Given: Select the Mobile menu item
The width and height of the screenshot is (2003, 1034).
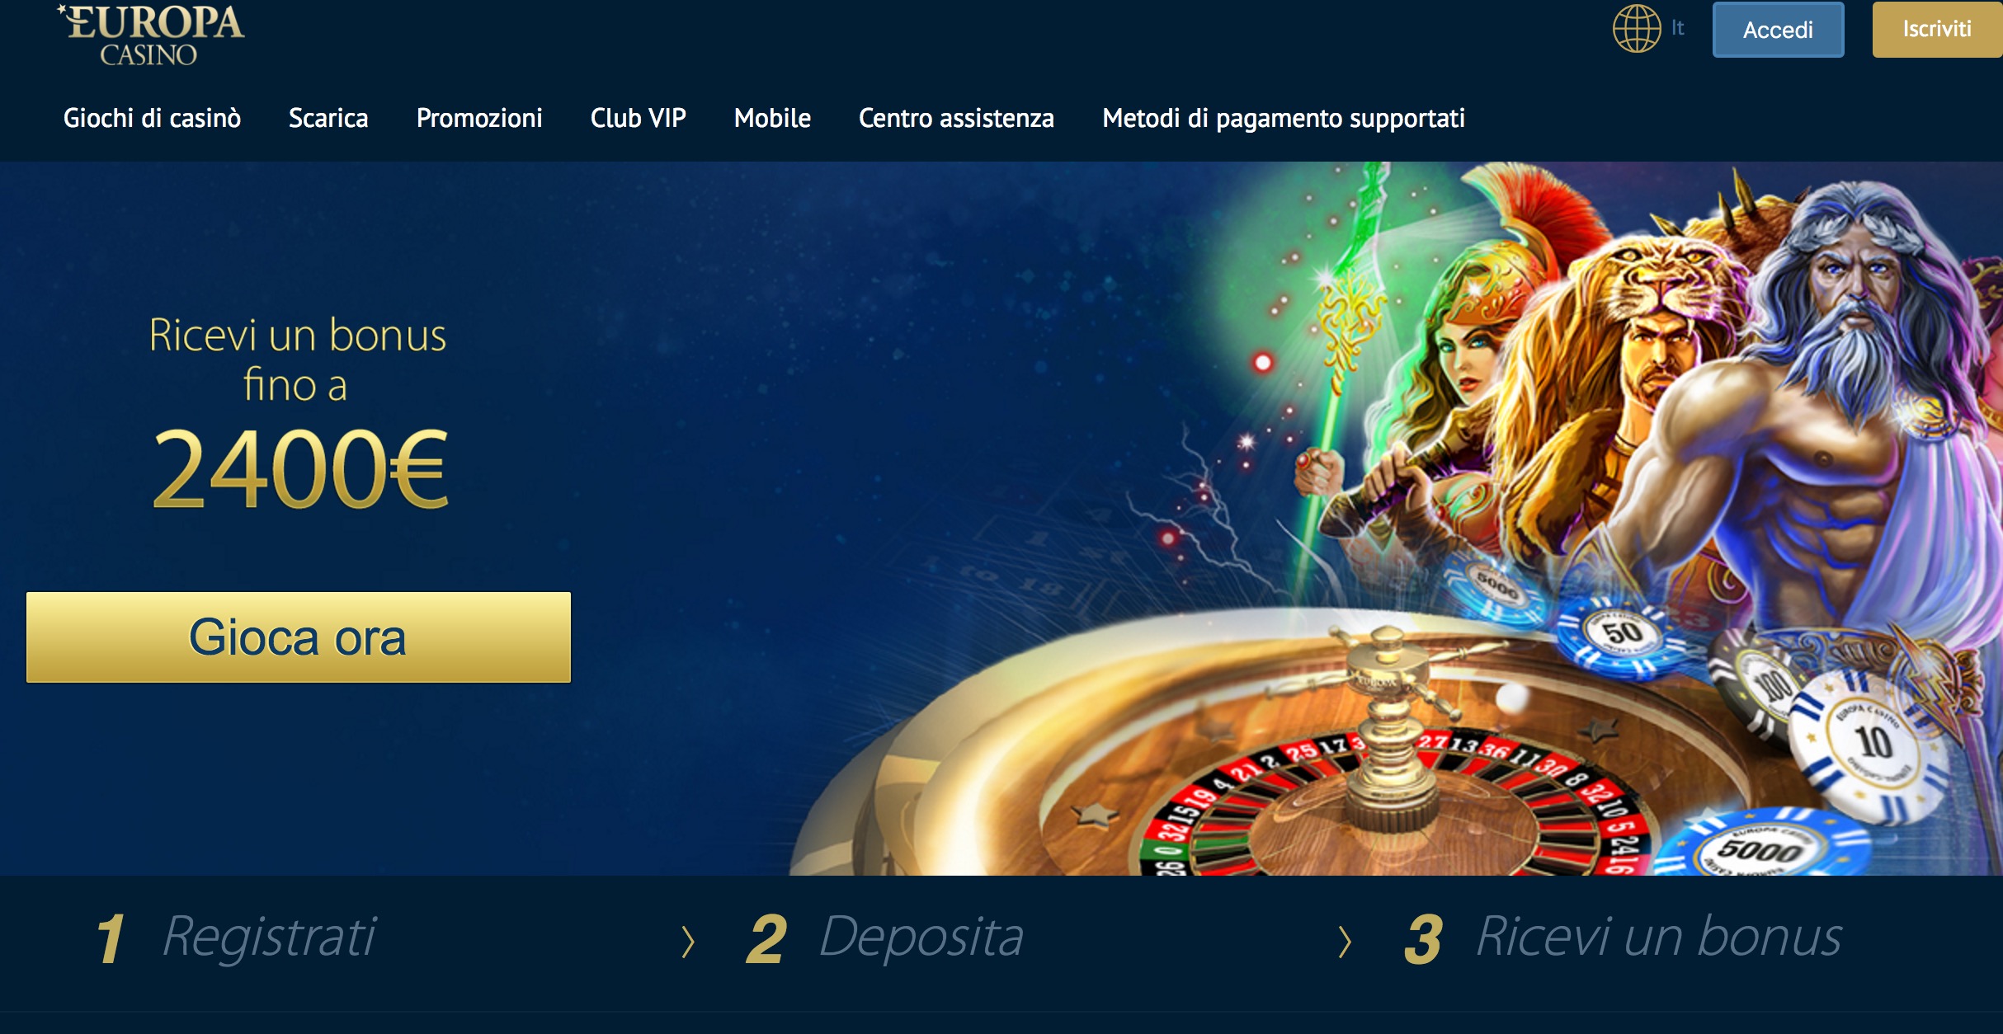Looking at the screenshot, I should pyautogui.click(x=773, y=118).
